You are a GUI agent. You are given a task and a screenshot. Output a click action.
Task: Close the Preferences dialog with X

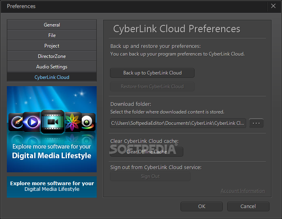(x=273, y=6)
